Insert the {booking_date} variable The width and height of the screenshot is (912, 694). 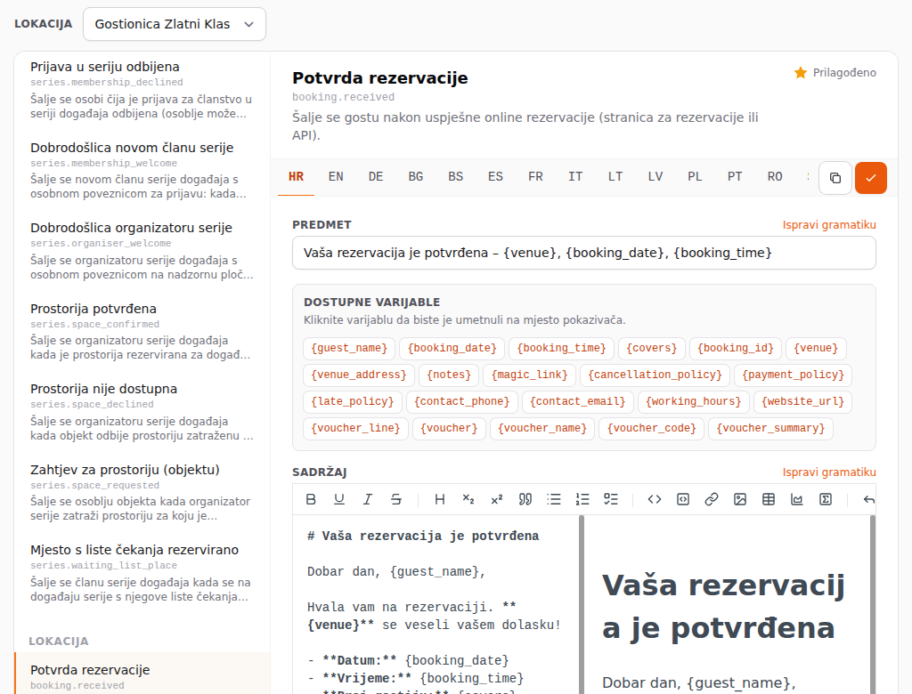[x=452, y=348]
